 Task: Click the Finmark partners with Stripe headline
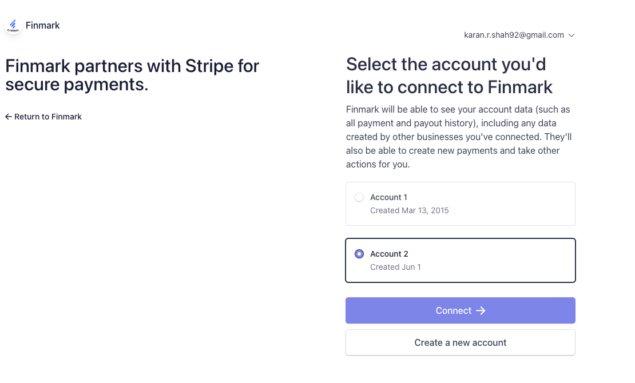pos(132,75)
